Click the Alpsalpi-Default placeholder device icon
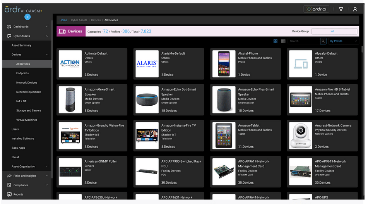368x204 pixels. click(300, 64)
